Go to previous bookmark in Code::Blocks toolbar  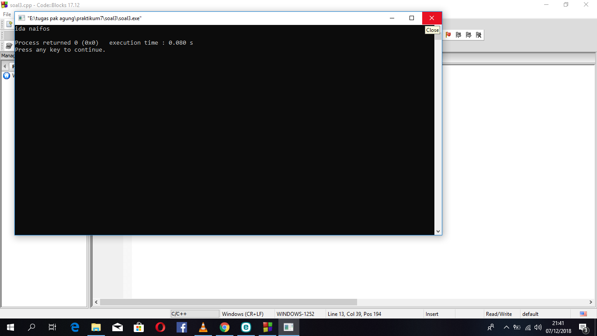coord(458,35)
